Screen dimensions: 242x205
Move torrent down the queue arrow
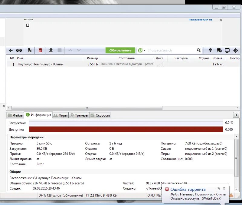click(x=79, y=50)
